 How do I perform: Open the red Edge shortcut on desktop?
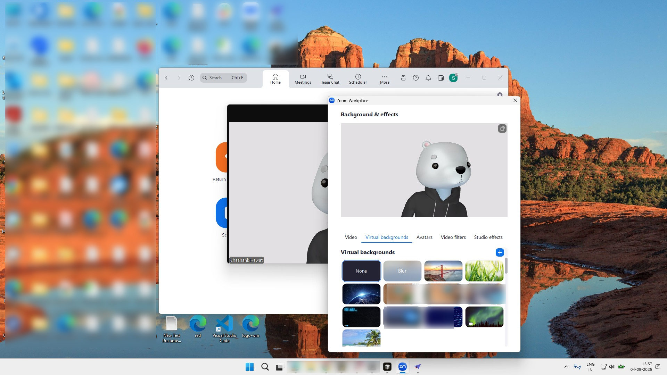(x=198, y=326)
